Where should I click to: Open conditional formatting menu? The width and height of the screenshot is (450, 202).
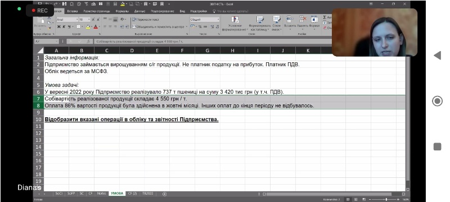(x=235, y=24)
